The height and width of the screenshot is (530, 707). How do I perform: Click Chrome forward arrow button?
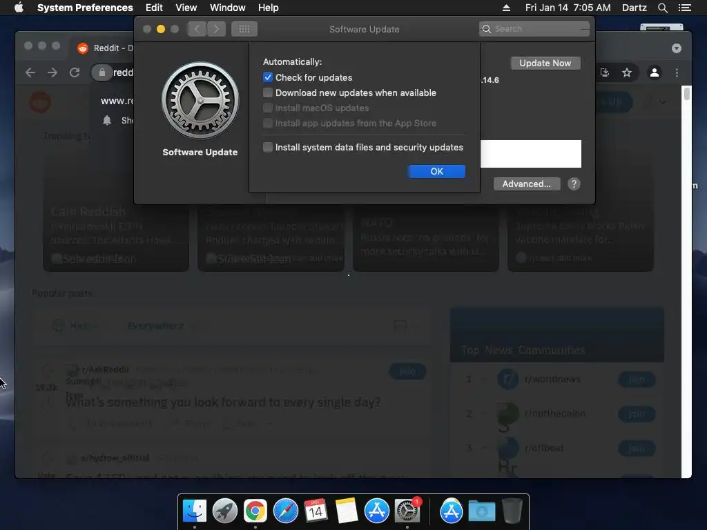[52, 72]
